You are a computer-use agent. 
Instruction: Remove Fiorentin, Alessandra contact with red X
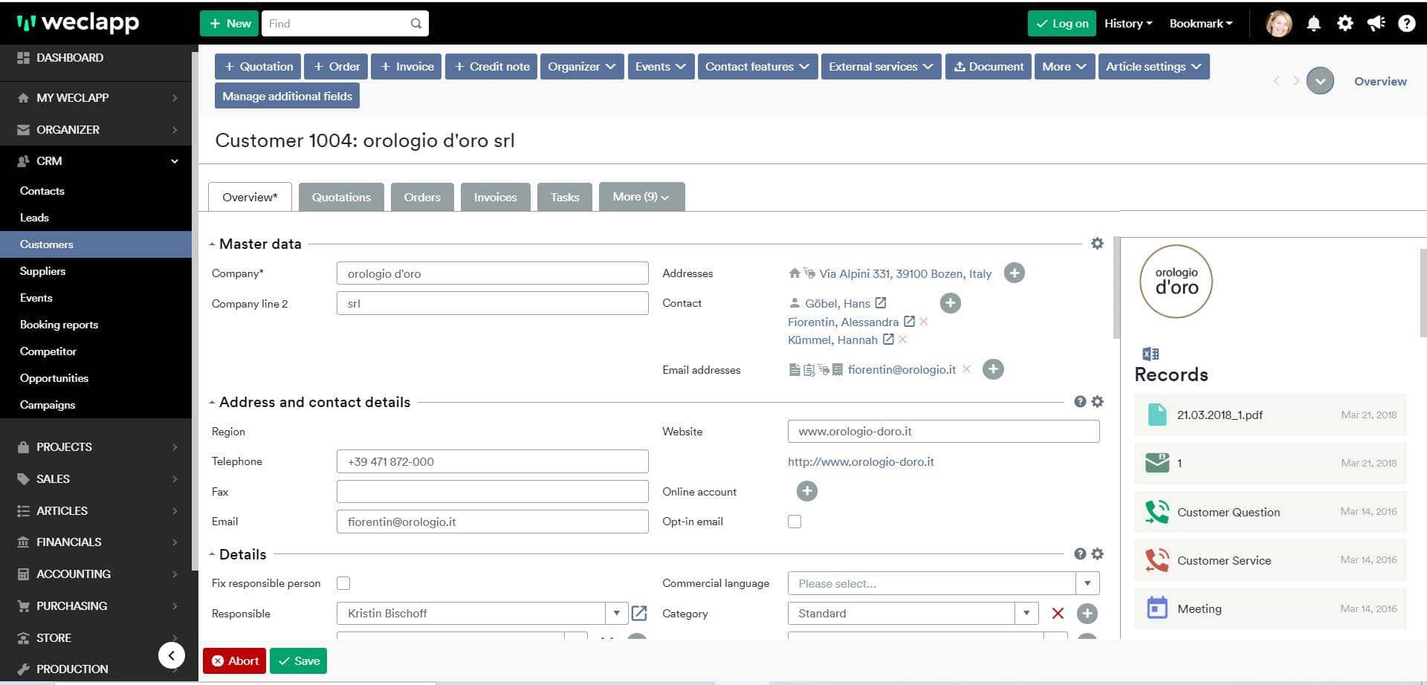click(x=924, y=322)
